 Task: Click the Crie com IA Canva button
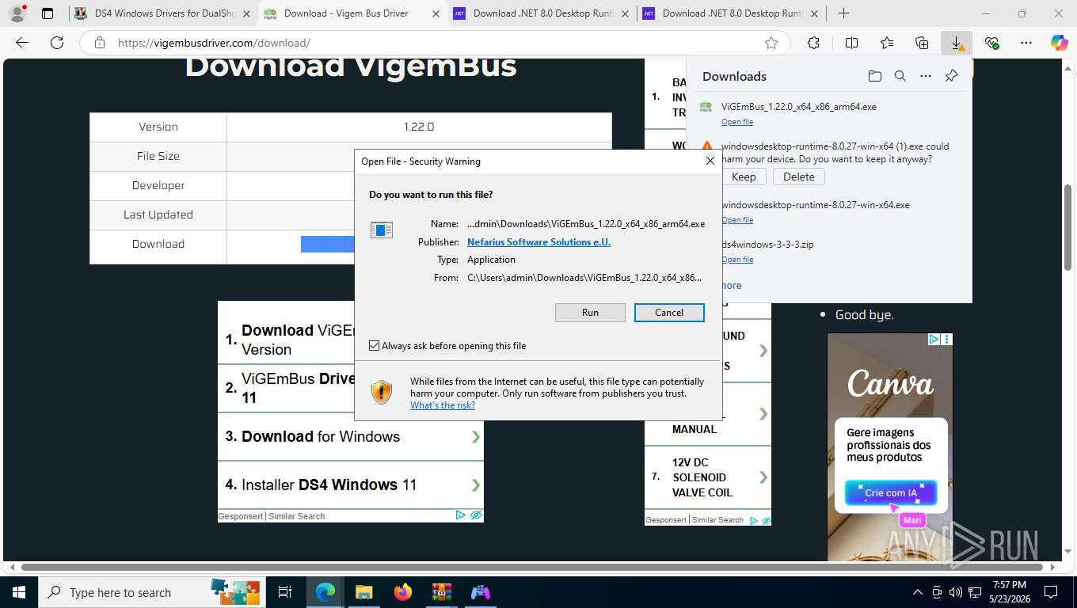pos(890,492)
